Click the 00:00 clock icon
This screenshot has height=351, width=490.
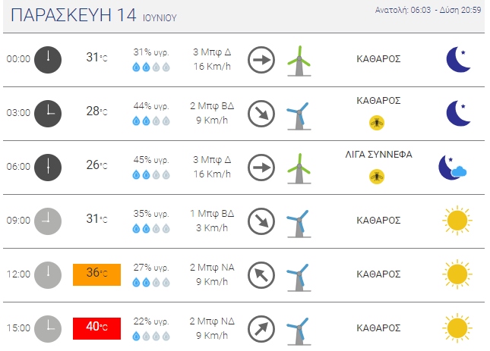(x=47, y=59)
